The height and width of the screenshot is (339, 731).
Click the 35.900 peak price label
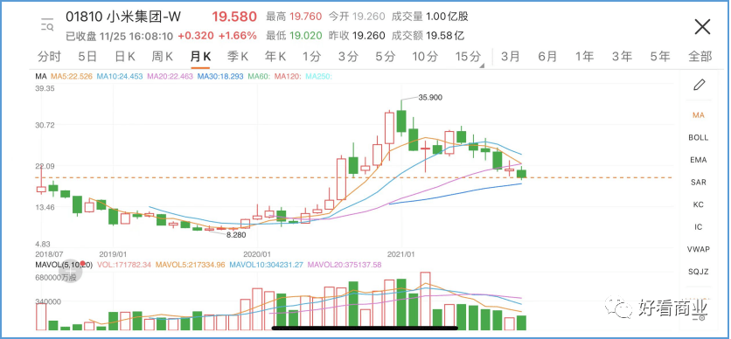[430, 97]
